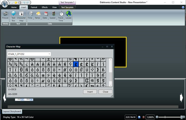
Task: Expand the Time dropdown arrow
Action: click(x=33, y=19)
